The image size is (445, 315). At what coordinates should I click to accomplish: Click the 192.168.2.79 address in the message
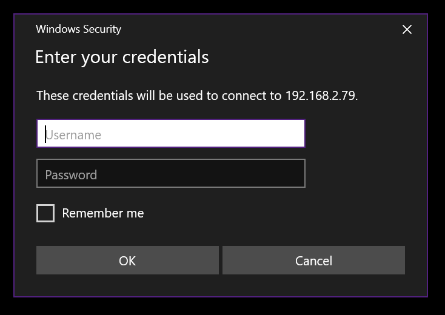320,96
